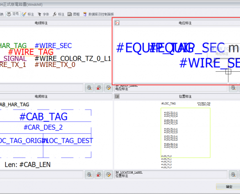Click the search-symbol icon under 电缆标注 preview

pyautogui.click(x=89, y=175)
